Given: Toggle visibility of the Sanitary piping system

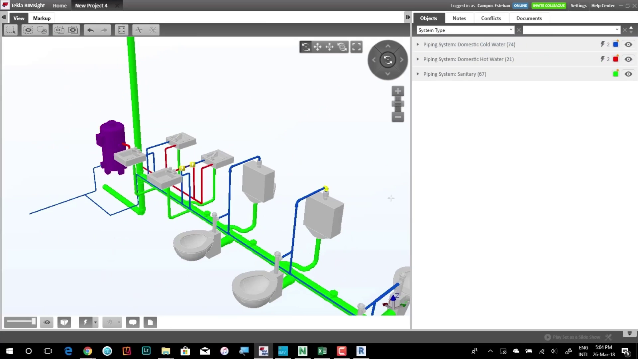Looking at the screenshot, I should click(x=628, y=74).
